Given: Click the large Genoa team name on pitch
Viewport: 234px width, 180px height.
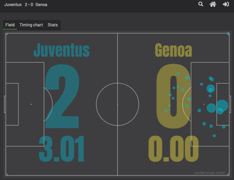Looking at the screenshot, I should point(173,50).
